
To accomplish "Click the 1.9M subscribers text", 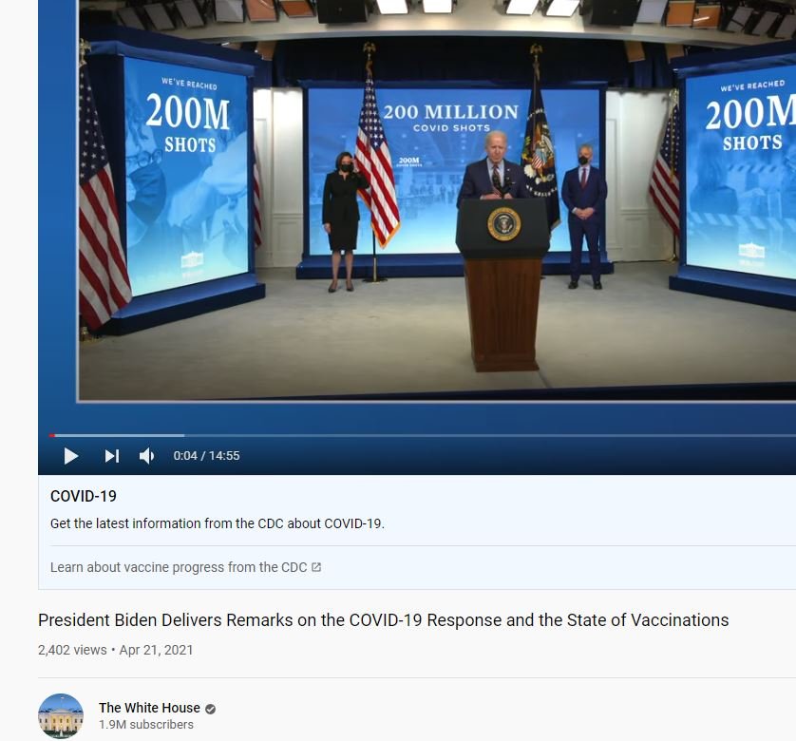I will 145,725.
